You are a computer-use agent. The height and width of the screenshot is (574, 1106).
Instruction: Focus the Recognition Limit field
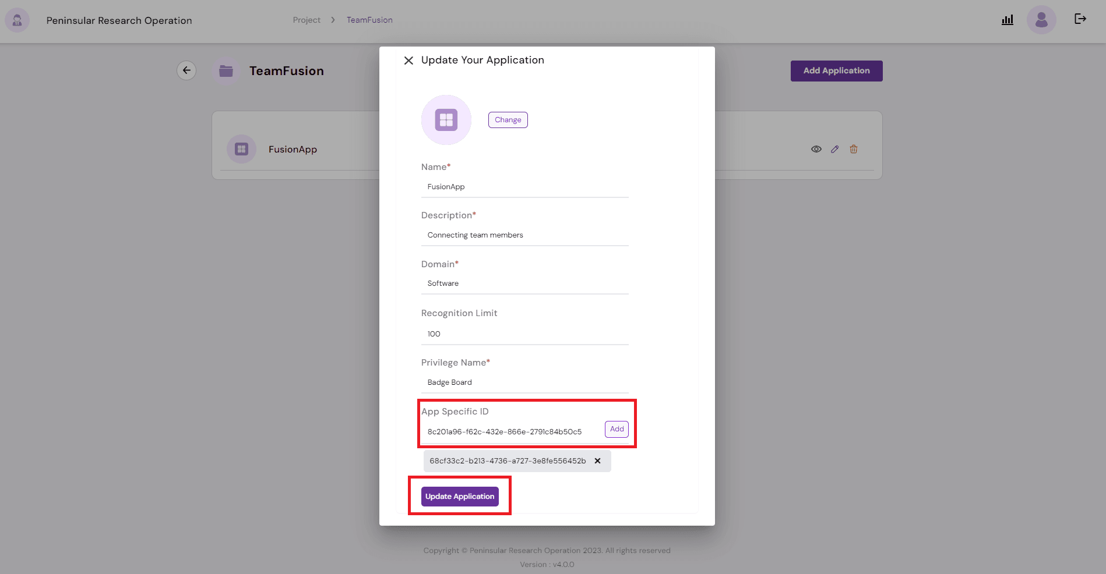click(524, 334)
